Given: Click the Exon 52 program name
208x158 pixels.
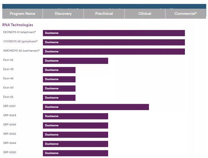Looking at the screenshot, I should pyautogui.click(x=8, y=60).
